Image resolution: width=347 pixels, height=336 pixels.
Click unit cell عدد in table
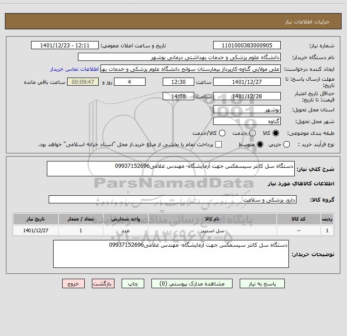[x=125, y=231]
